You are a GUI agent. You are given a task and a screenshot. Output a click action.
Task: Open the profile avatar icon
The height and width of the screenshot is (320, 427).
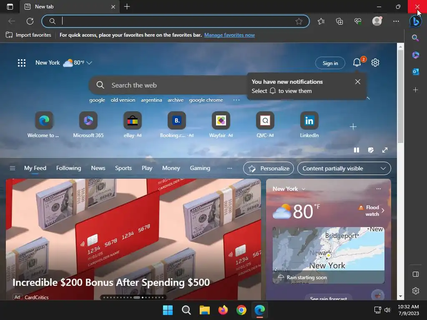coord(377,21)
